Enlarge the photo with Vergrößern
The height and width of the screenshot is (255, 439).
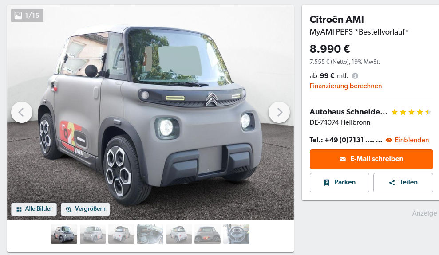(85, 209)
